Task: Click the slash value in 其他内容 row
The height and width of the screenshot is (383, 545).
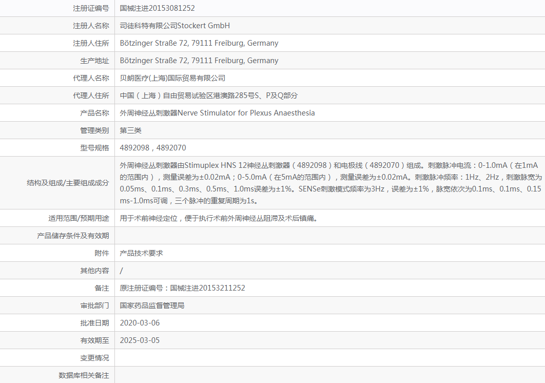Action: 121,271
